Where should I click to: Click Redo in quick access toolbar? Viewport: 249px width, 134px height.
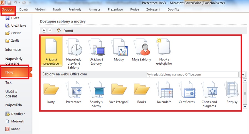coord(24,3)
